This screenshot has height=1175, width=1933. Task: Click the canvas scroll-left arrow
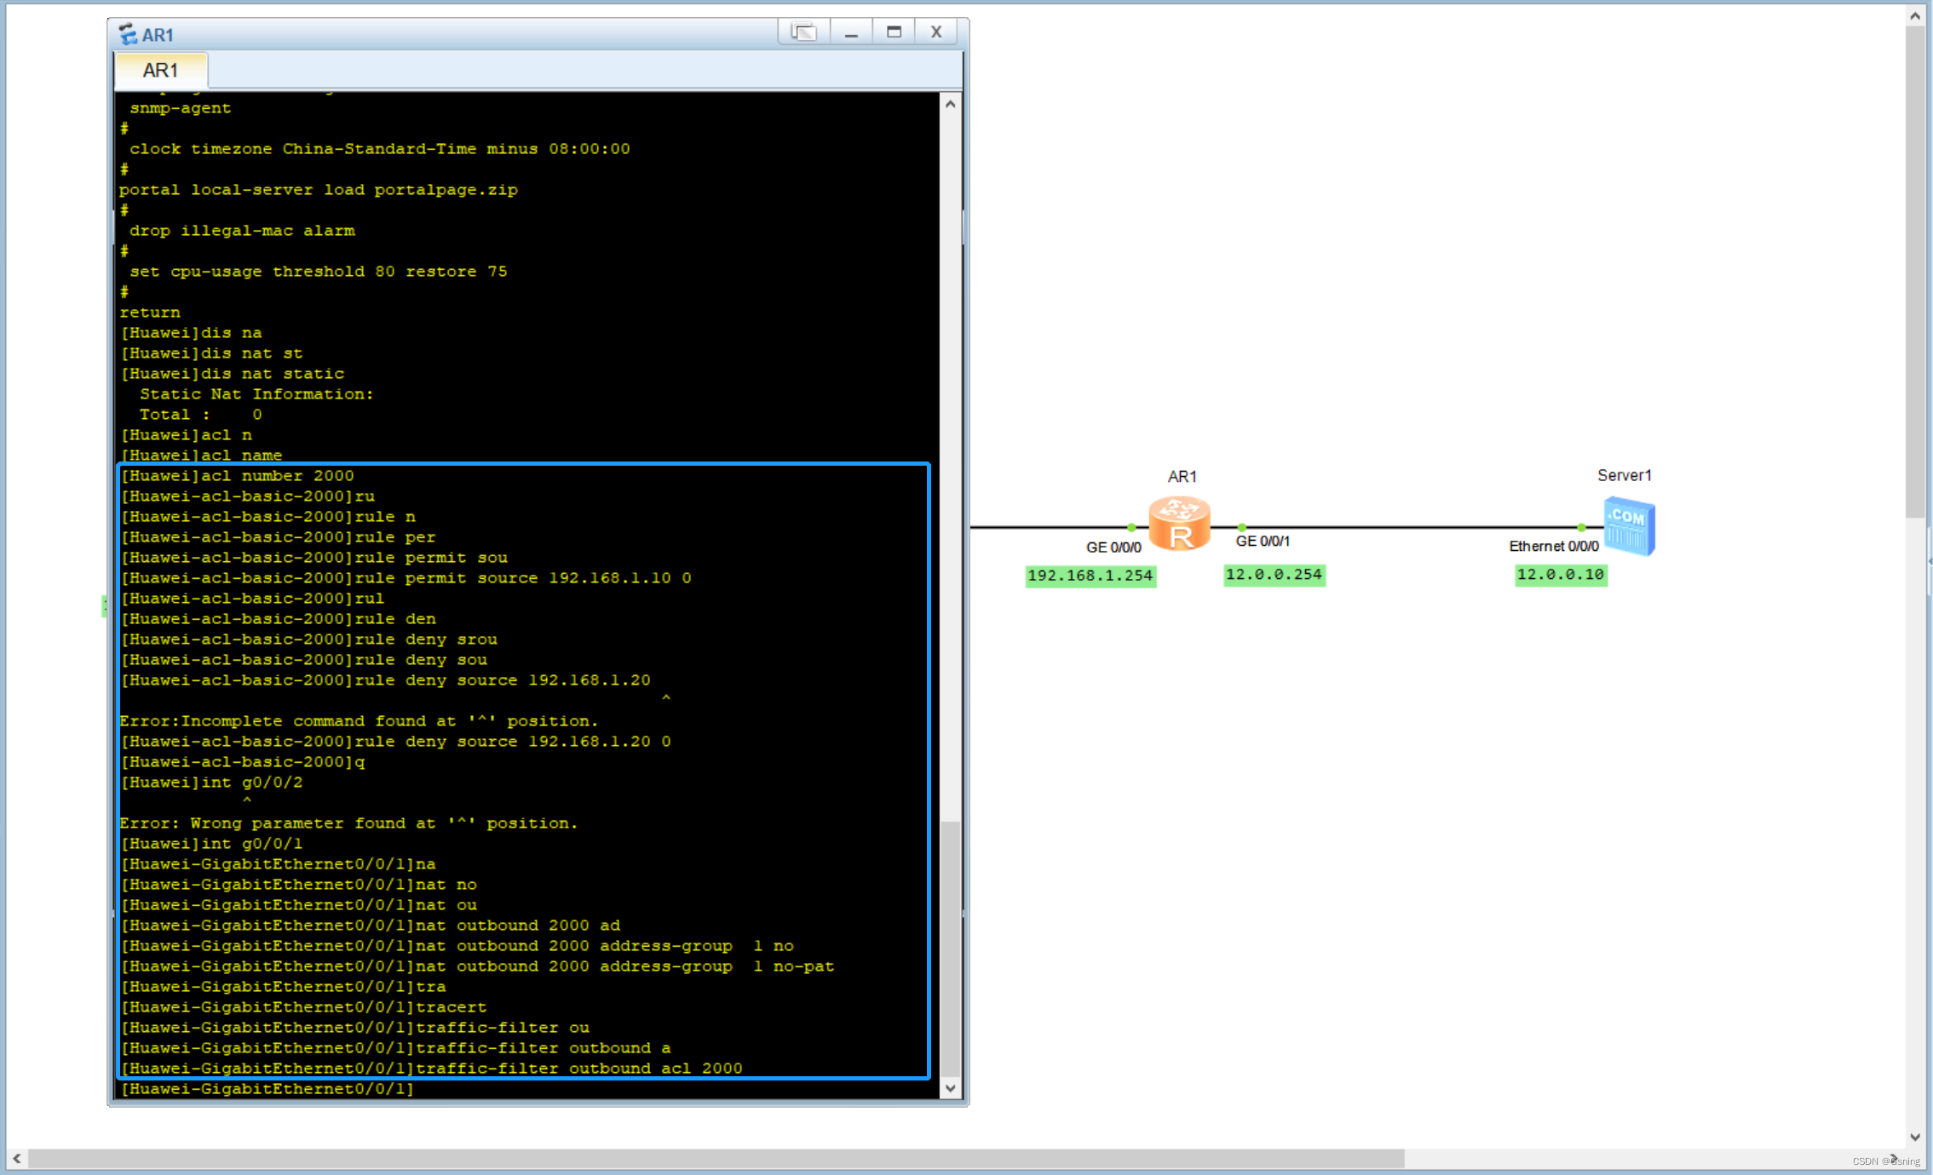tap(16, 1159)
